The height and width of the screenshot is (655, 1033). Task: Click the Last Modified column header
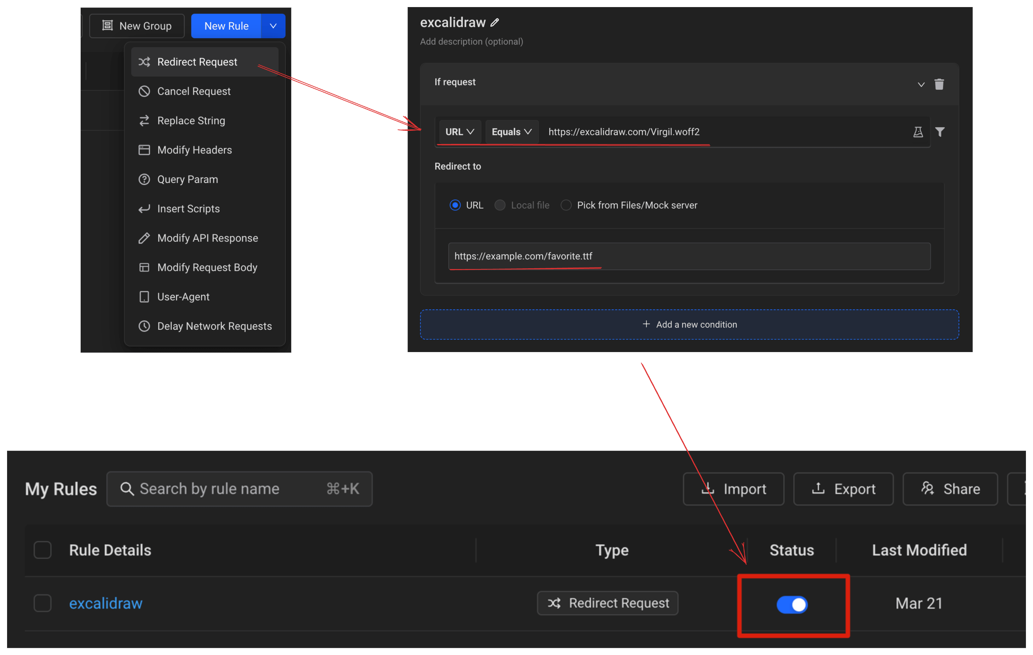click(x=919, y=550)
